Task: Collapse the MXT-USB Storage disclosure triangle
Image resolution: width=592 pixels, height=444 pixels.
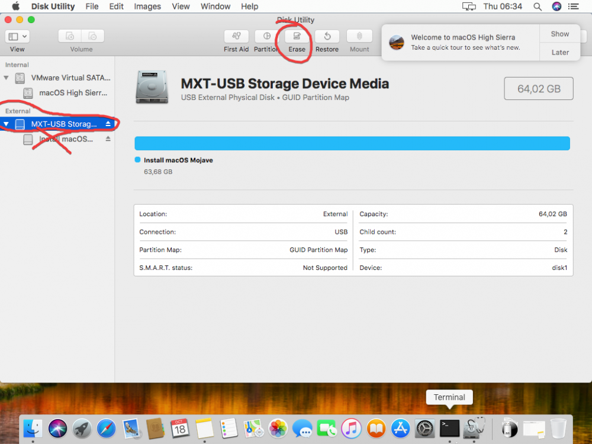Action: (x=6, y=124)
